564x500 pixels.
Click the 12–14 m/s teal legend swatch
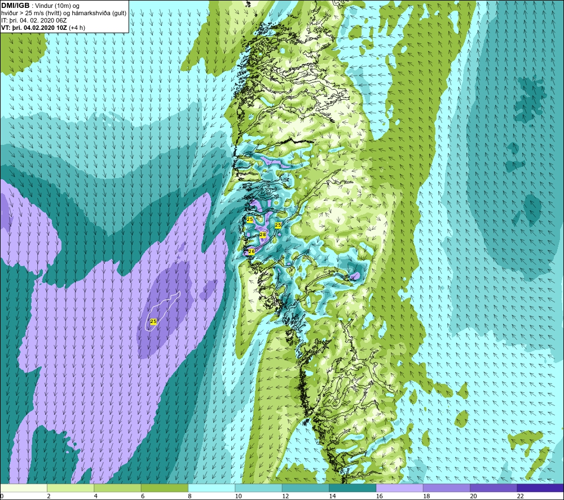point(305,488)
